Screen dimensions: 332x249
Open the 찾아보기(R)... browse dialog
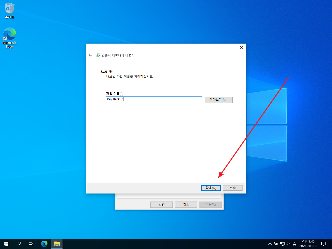coord(219,100)
